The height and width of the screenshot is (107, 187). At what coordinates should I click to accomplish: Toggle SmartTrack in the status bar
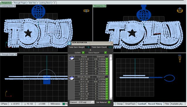tap(130, 104)
